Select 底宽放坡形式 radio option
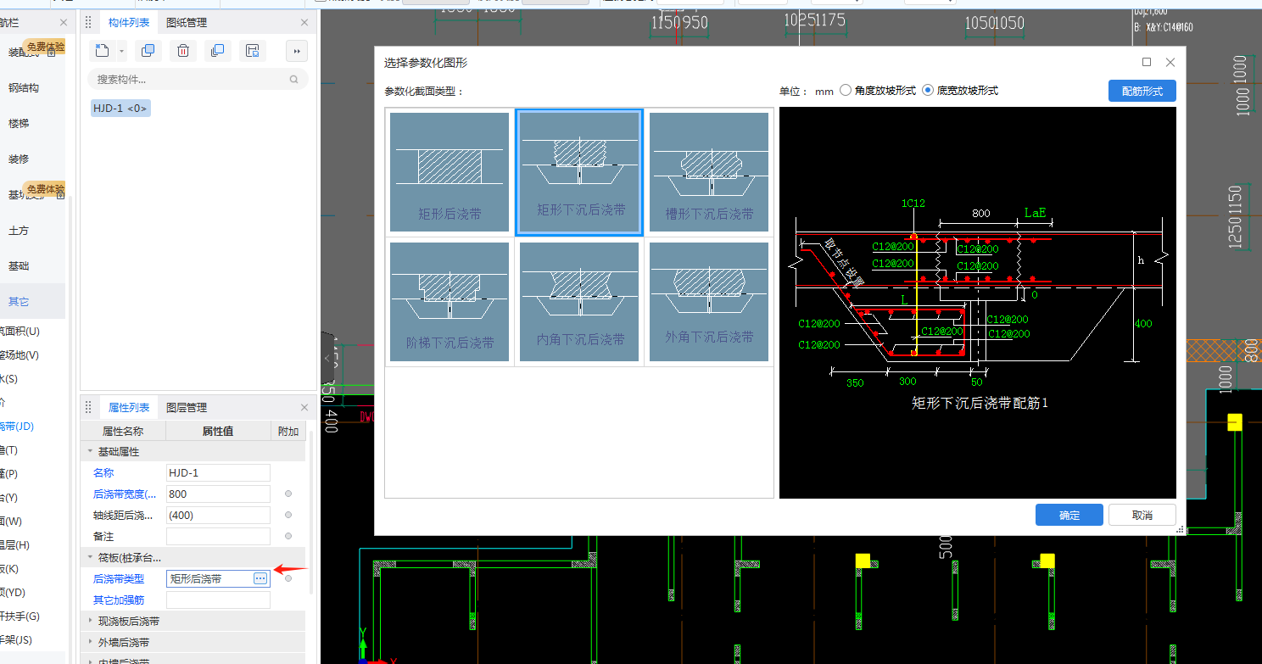Viewport: 1262px width, 664px height. point(959,91)
